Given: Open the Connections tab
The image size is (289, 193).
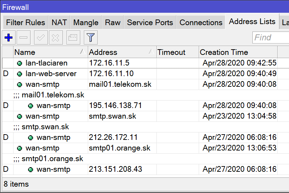Looking at the screenshot, I should (x=201, y=23).
